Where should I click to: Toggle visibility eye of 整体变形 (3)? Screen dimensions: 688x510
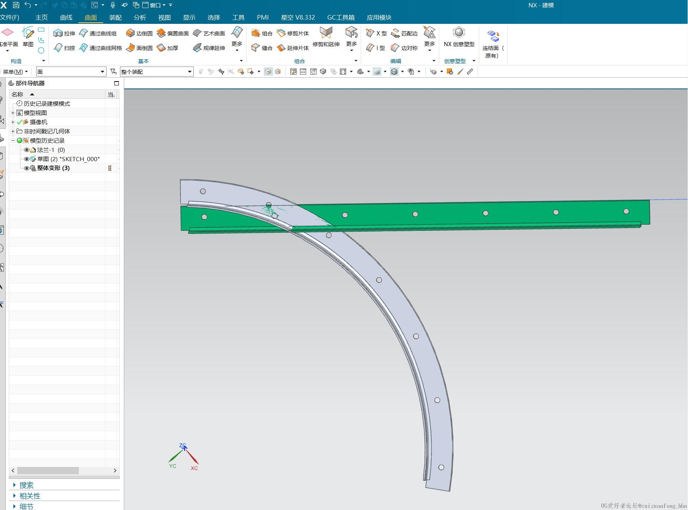(27, 168)
